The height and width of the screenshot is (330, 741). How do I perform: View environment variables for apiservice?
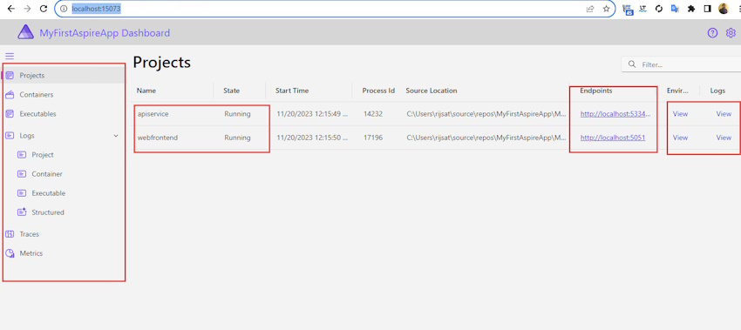coord(680,114)
